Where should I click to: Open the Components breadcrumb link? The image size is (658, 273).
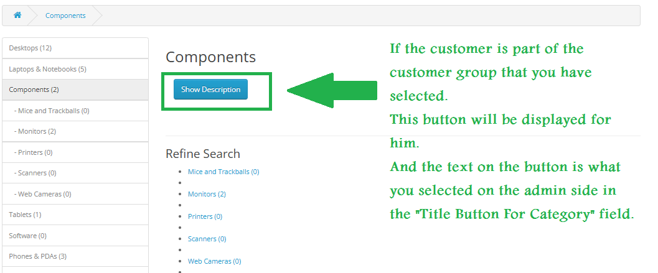[x=65, y=16]
